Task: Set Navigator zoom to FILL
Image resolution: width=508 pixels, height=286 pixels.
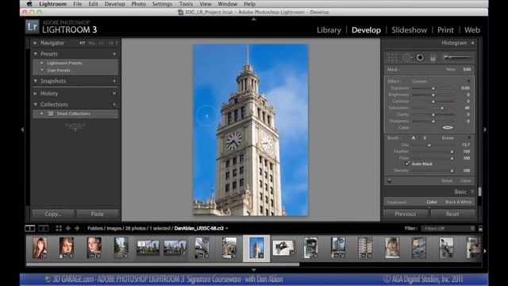Action: tap(92, 43)
